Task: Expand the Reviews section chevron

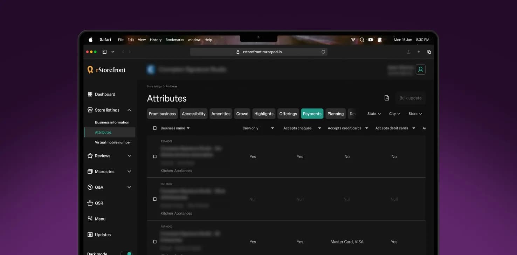Action: 129,156
